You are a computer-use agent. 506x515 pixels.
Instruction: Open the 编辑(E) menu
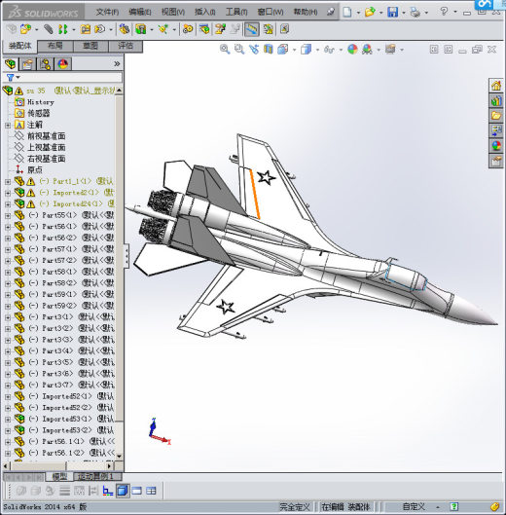pyautogui.click(x=140, y=12)
